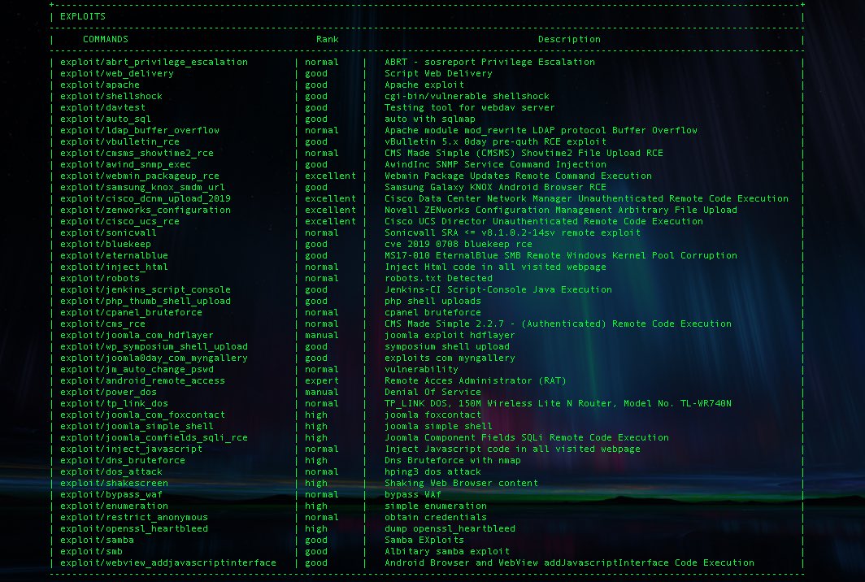The image size is (865, 582).
Task: Select exploit/restrict_anonymous command
Action: (x=134, y=518)
